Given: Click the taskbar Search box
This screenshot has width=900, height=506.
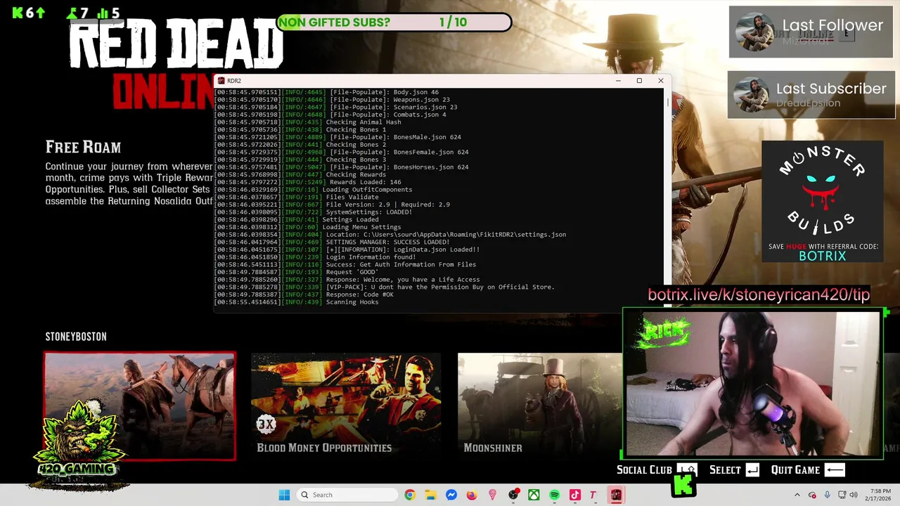Looking at the screenshot, I should coord(347,495).
